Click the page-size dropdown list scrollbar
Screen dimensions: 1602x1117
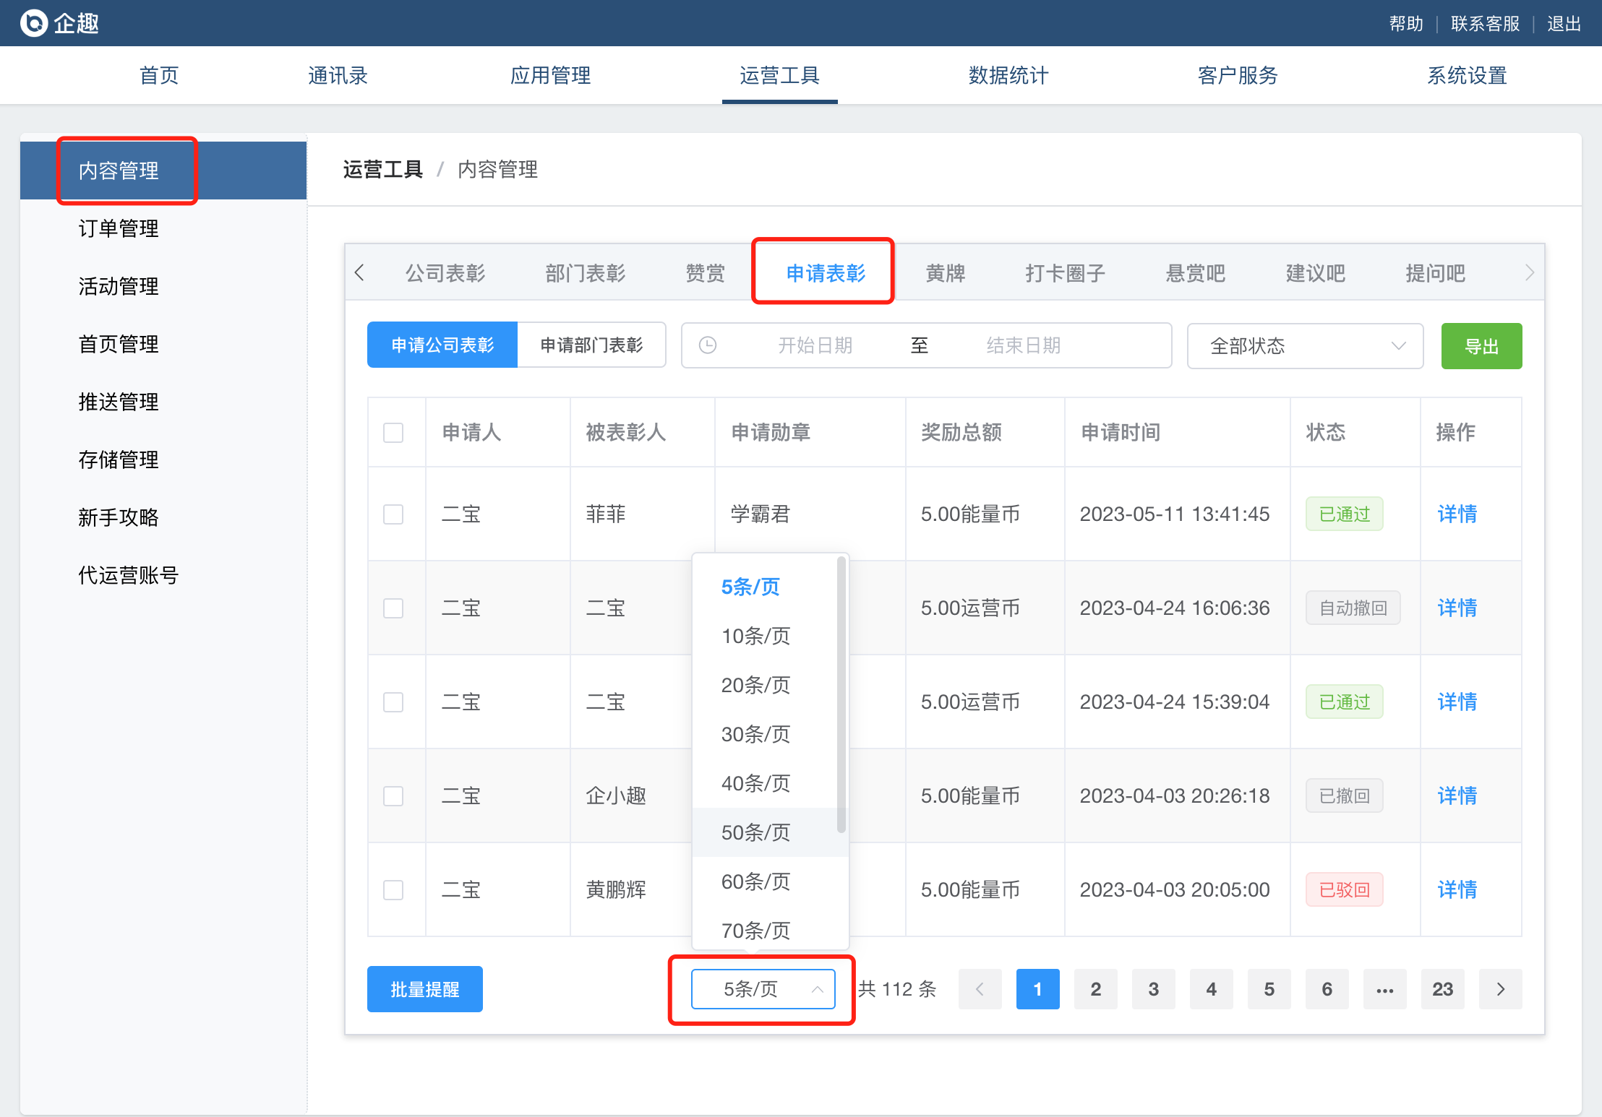pyautogui.click(x=841, y=694)
